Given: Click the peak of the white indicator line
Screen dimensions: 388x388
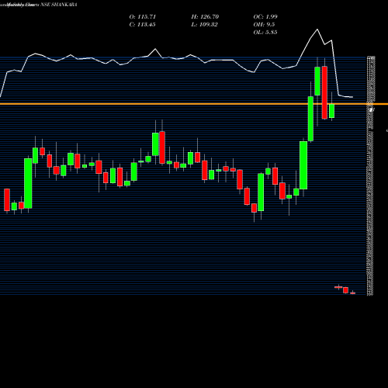Looking at the screenshot, I should (317, 29).
